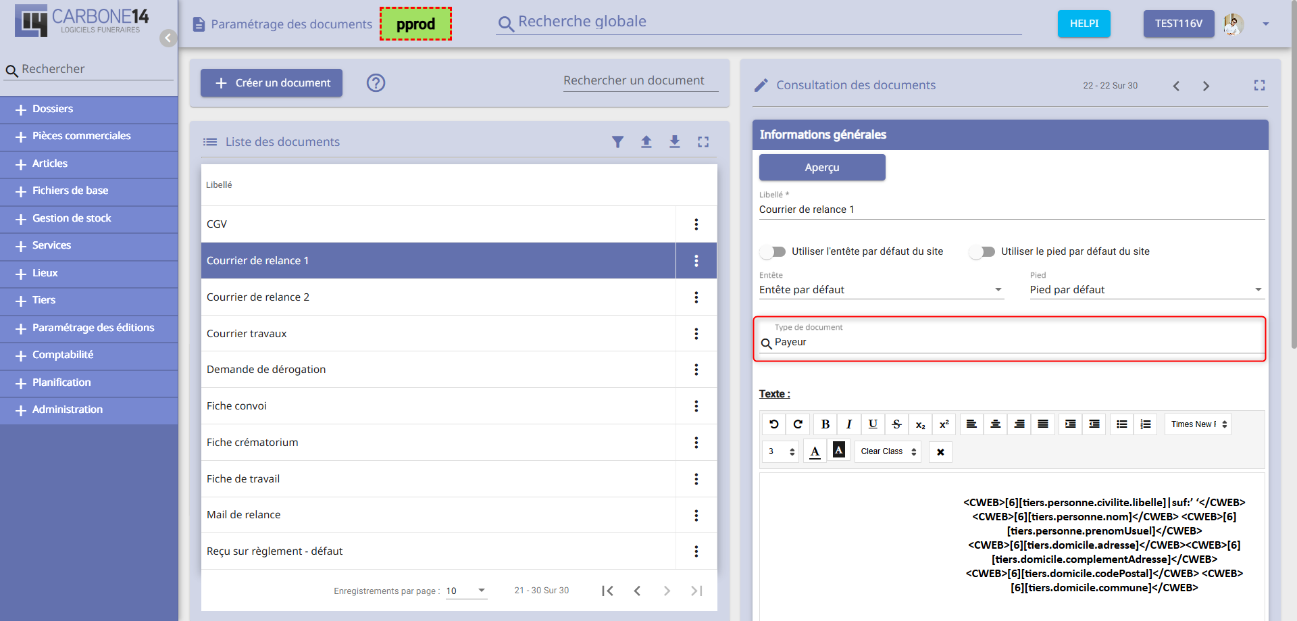Viewport: 1297px width, 621px height.
Task: Pick the background highlight color button
Action: pos(838,450)
